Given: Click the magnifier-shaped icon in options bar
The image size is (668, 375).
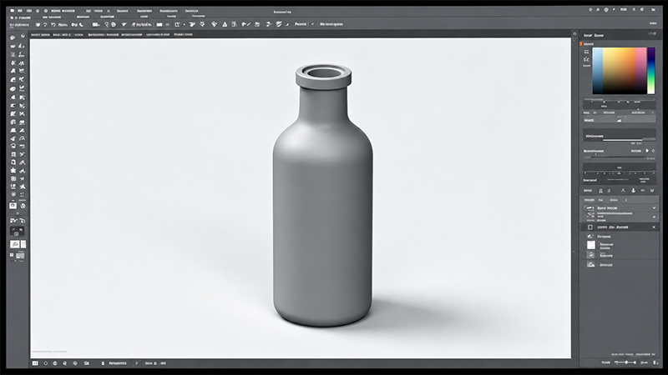Looking at the screenshot, I should pos(107,24).
